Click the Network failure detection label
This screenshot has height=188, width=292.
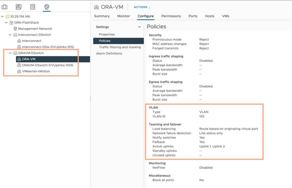point(172,133)
